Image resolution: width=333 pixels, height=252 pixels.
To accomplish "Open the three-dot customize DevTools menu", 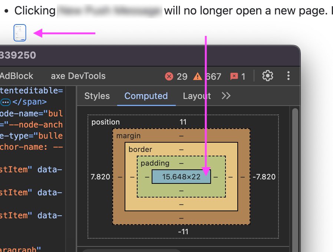I will click(x=289, y=76).
